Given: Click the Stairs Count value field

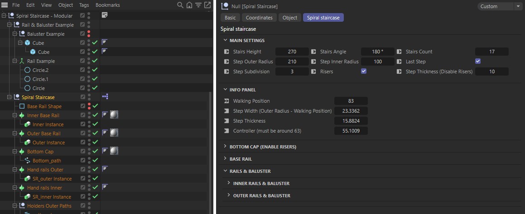Looking at the screenshot, I should (x=492, y=52).
